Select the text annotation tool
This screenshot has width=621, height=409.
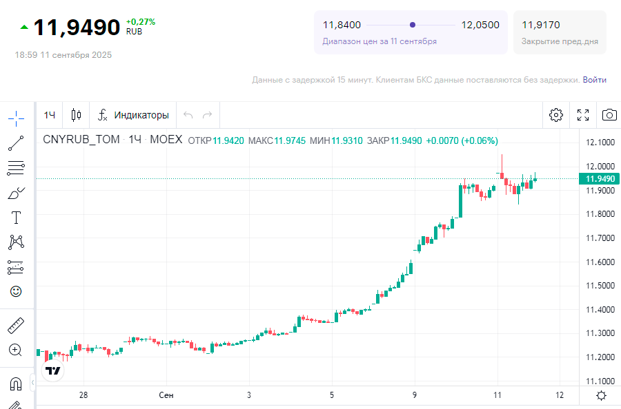pyautogui.click(x=16, y=218)
